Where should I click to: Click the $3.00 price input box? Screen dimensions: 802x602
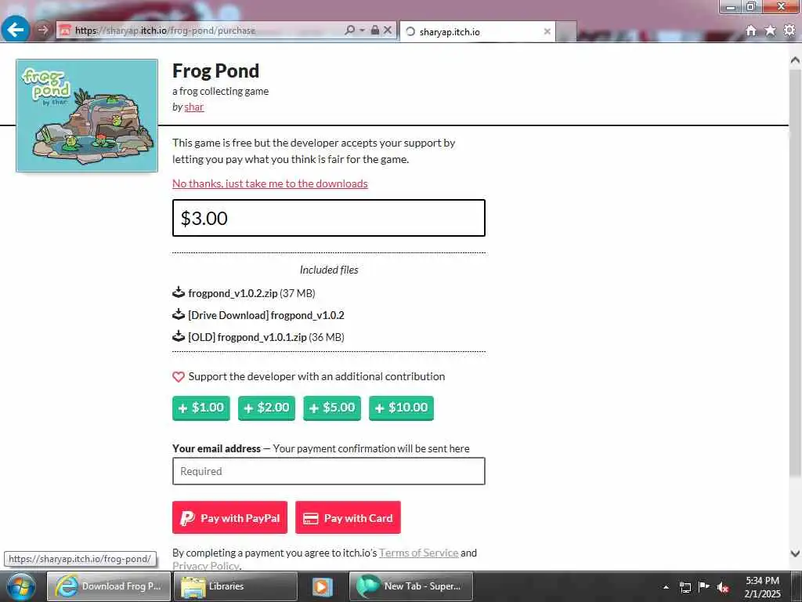click(329, 218)
